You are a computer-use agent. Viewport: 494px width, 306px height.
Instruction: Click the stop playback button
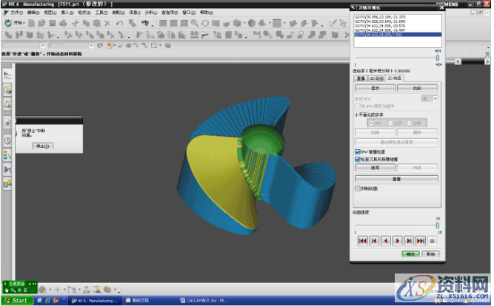(432, 240)
